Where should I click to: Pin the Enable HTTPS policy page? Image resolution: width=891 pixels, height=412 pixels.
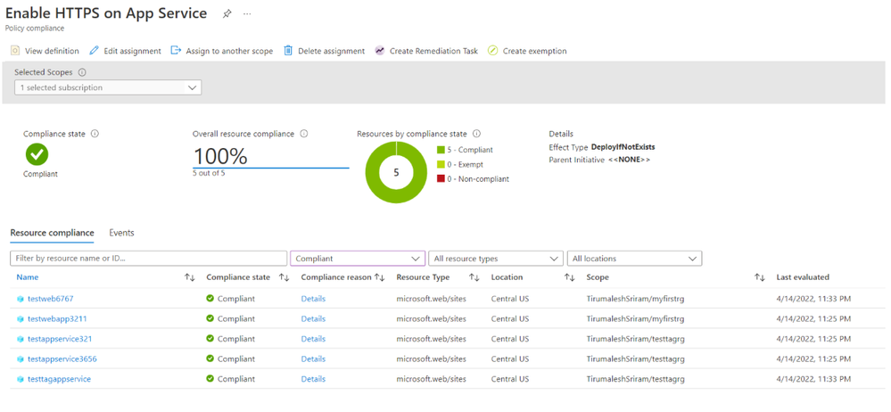coord(227,14)
